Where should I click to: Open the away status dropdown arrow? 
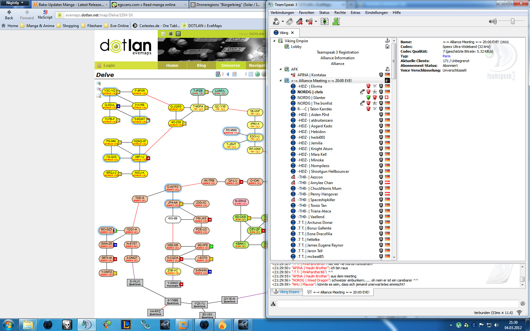click(283, 22)
